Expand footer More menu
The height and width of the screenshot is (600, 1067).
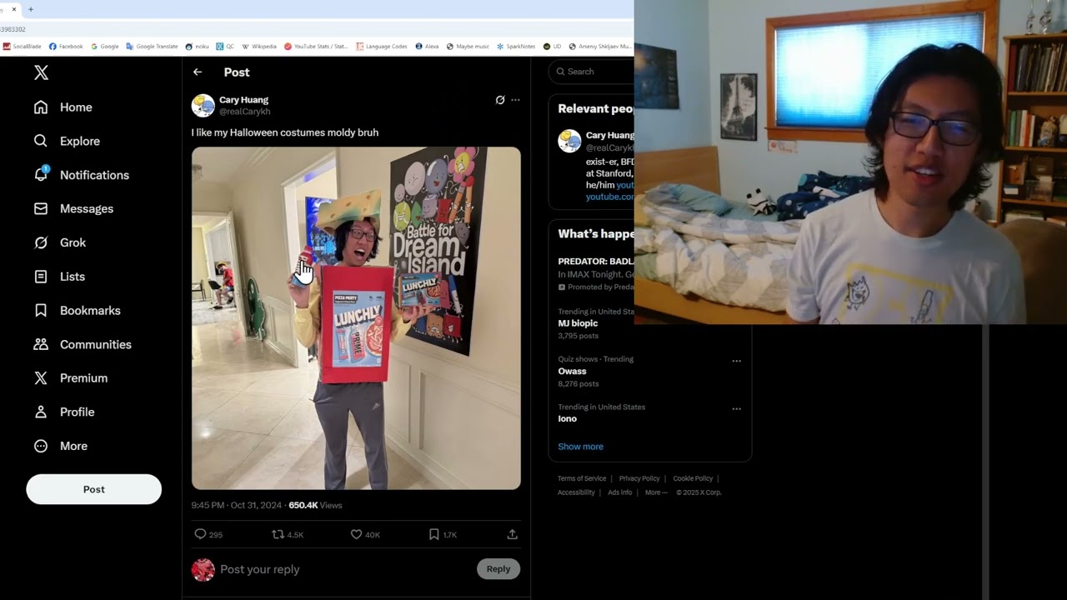tap(656, 492)
